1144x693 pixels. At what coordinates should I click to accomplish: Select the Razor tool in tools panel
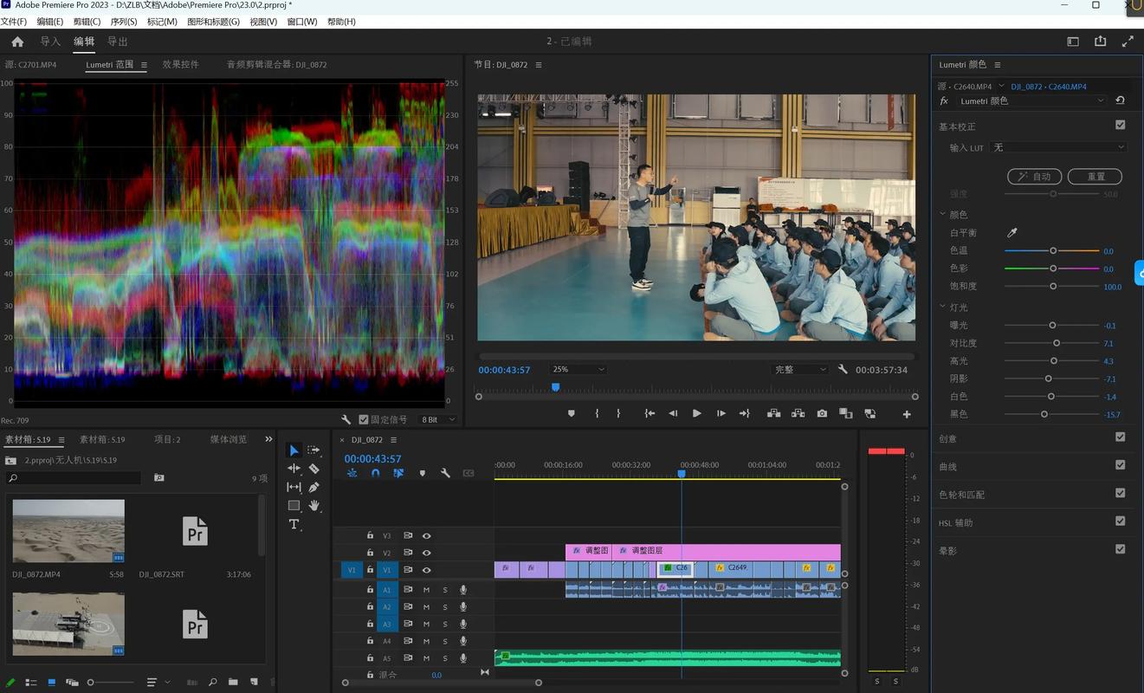(313, 469)
